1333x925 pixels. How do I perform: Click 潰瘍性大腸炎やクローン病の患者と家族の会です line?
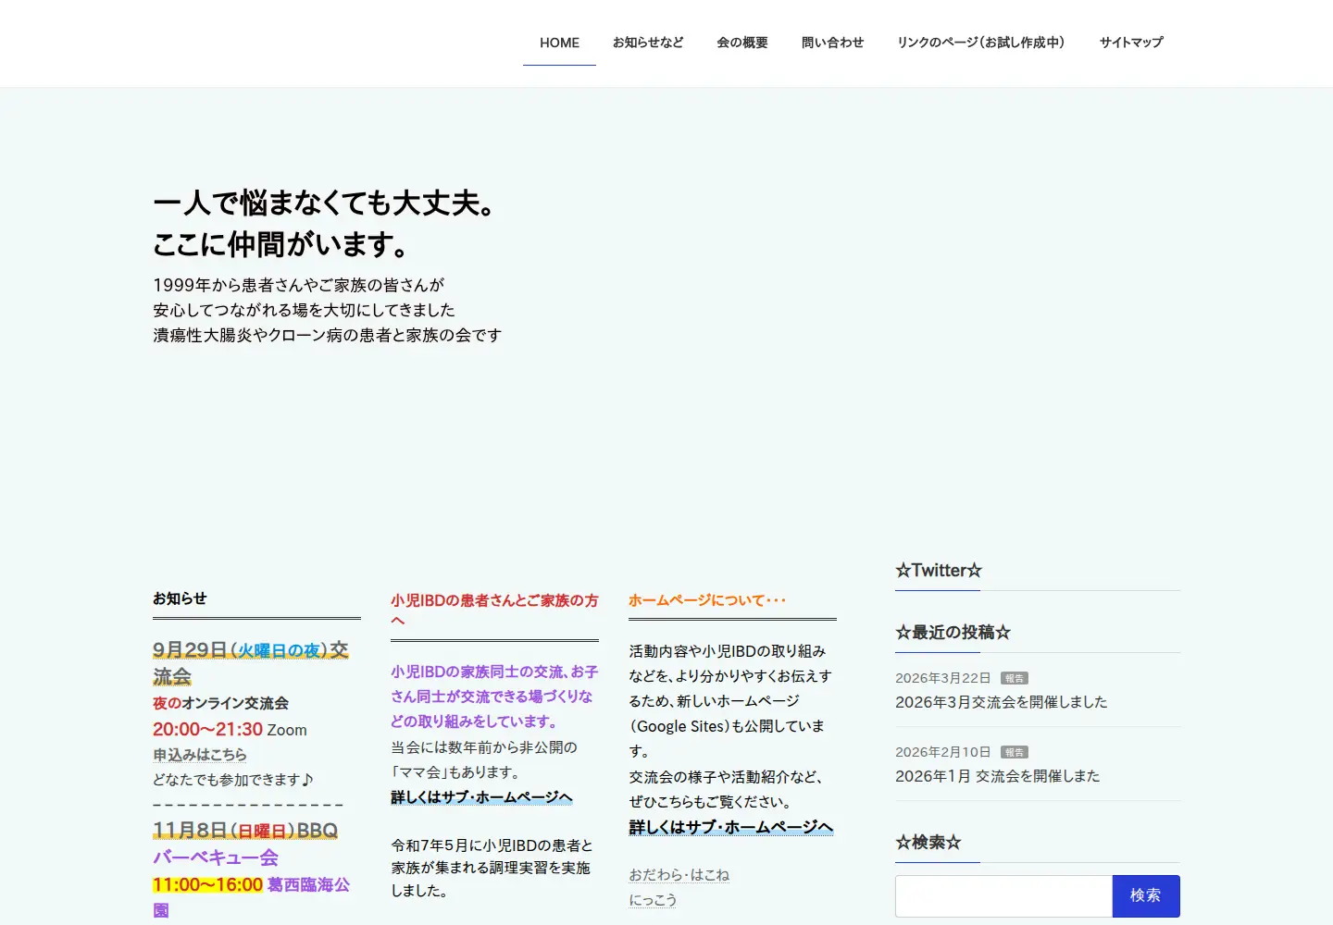328,335
